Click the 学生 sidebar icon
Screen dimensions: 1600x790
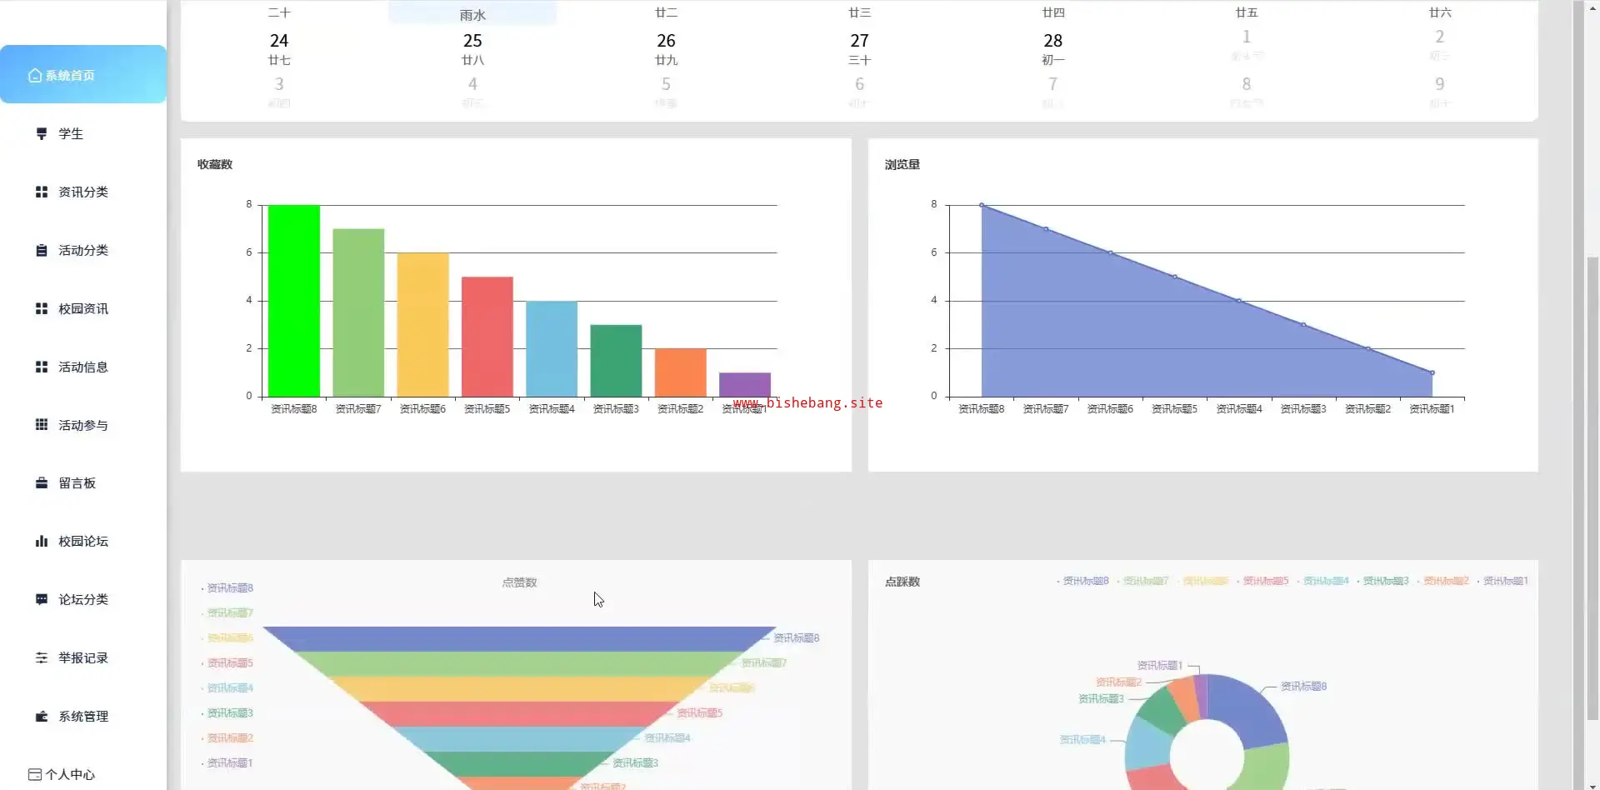point(42,133)
